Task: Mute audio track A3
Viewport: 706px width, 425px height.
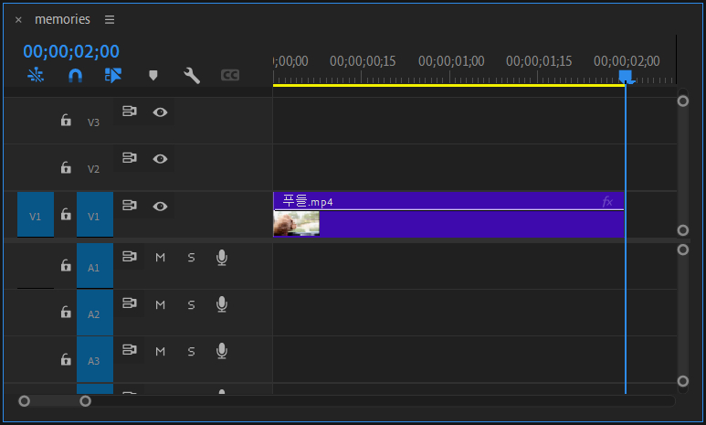Action: tap(161, 352)
